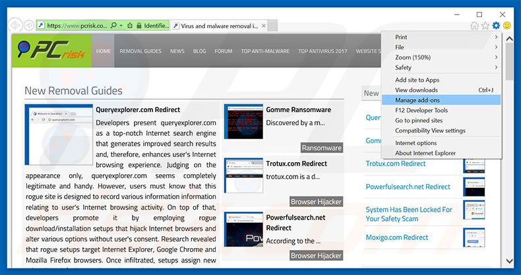Choose Go to pinned sites
Screen dimensions: 521x275
tap(441, 120)
